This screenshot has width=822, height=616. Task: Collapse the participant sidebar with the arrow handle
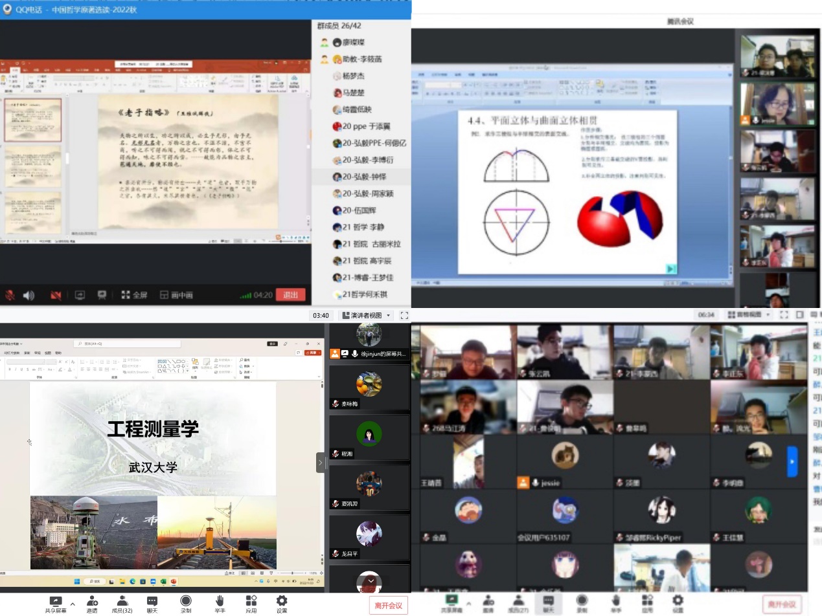point(321,463)
